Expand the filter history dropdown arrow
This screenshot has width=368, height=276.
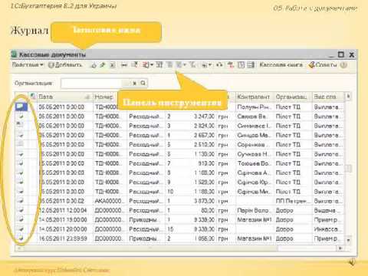click(x=184, y=65)
